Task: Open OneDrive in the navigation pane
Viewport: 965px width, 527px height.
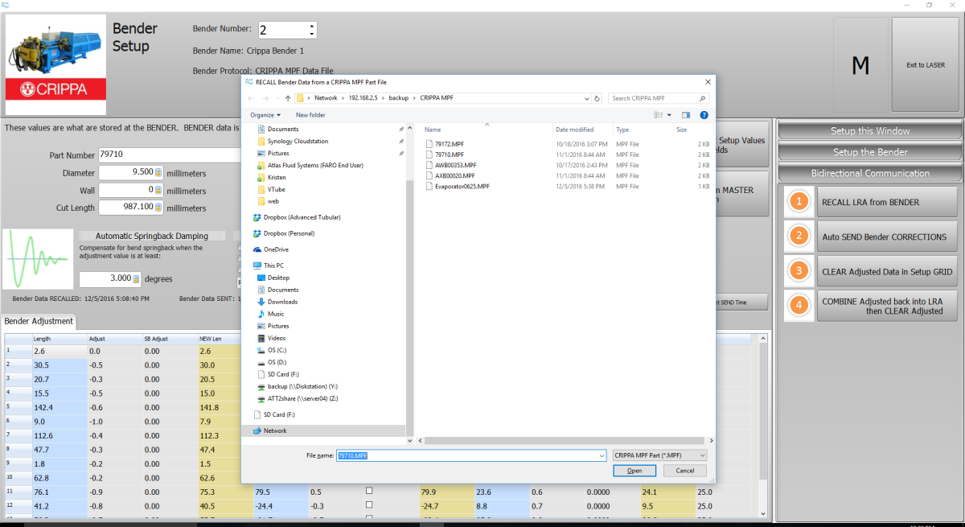Action: [x=277, y=249]
